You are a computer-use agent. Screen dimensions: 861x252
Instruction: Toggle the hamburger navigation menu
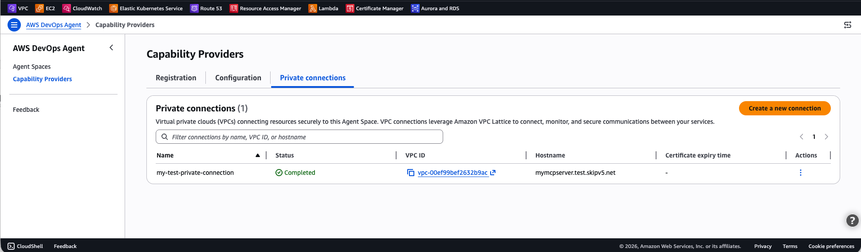[x=14, y=25]
